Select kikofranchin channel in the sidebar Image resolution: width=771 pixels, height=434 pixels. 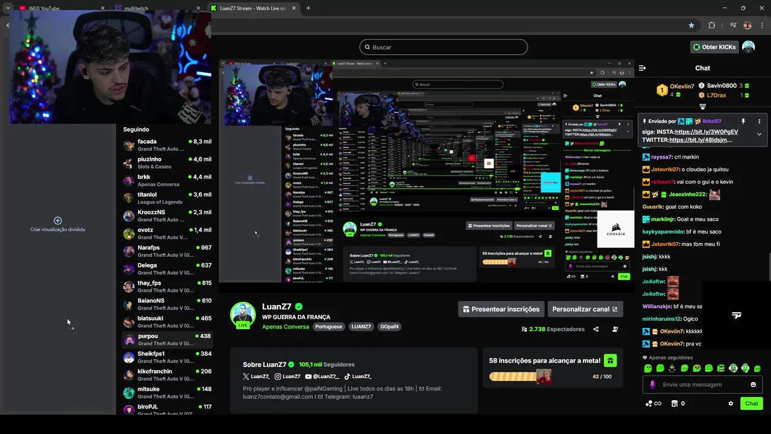click(x=167, y=375)
